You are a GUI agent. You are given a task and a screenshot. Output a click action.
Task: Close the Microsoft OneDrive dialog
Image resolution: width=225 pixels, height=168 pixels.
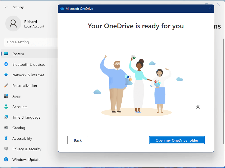pyautogui.click(x=210, y=9)
